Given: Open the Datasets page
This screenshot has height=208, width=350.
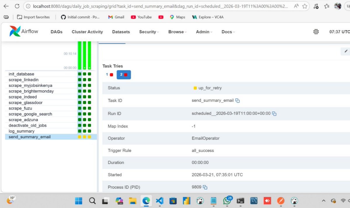Looking at the screenshot, I should click(x=121, y=32).
